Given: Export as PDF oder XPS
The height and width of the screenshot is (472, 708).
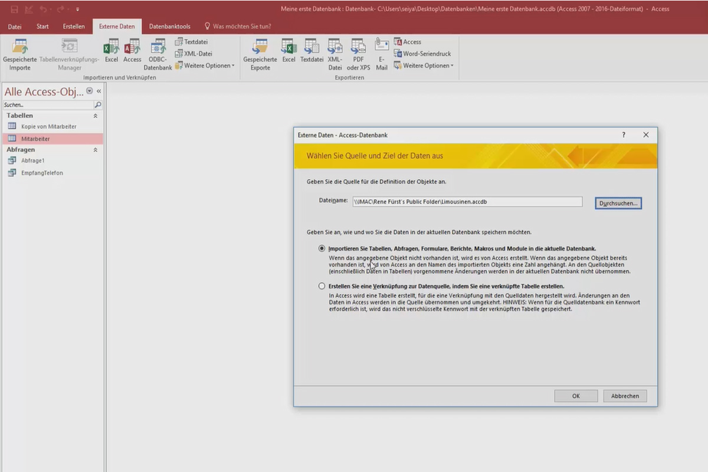Looking at the screenshot, I should pyautogui.click(x=358, y=54).
